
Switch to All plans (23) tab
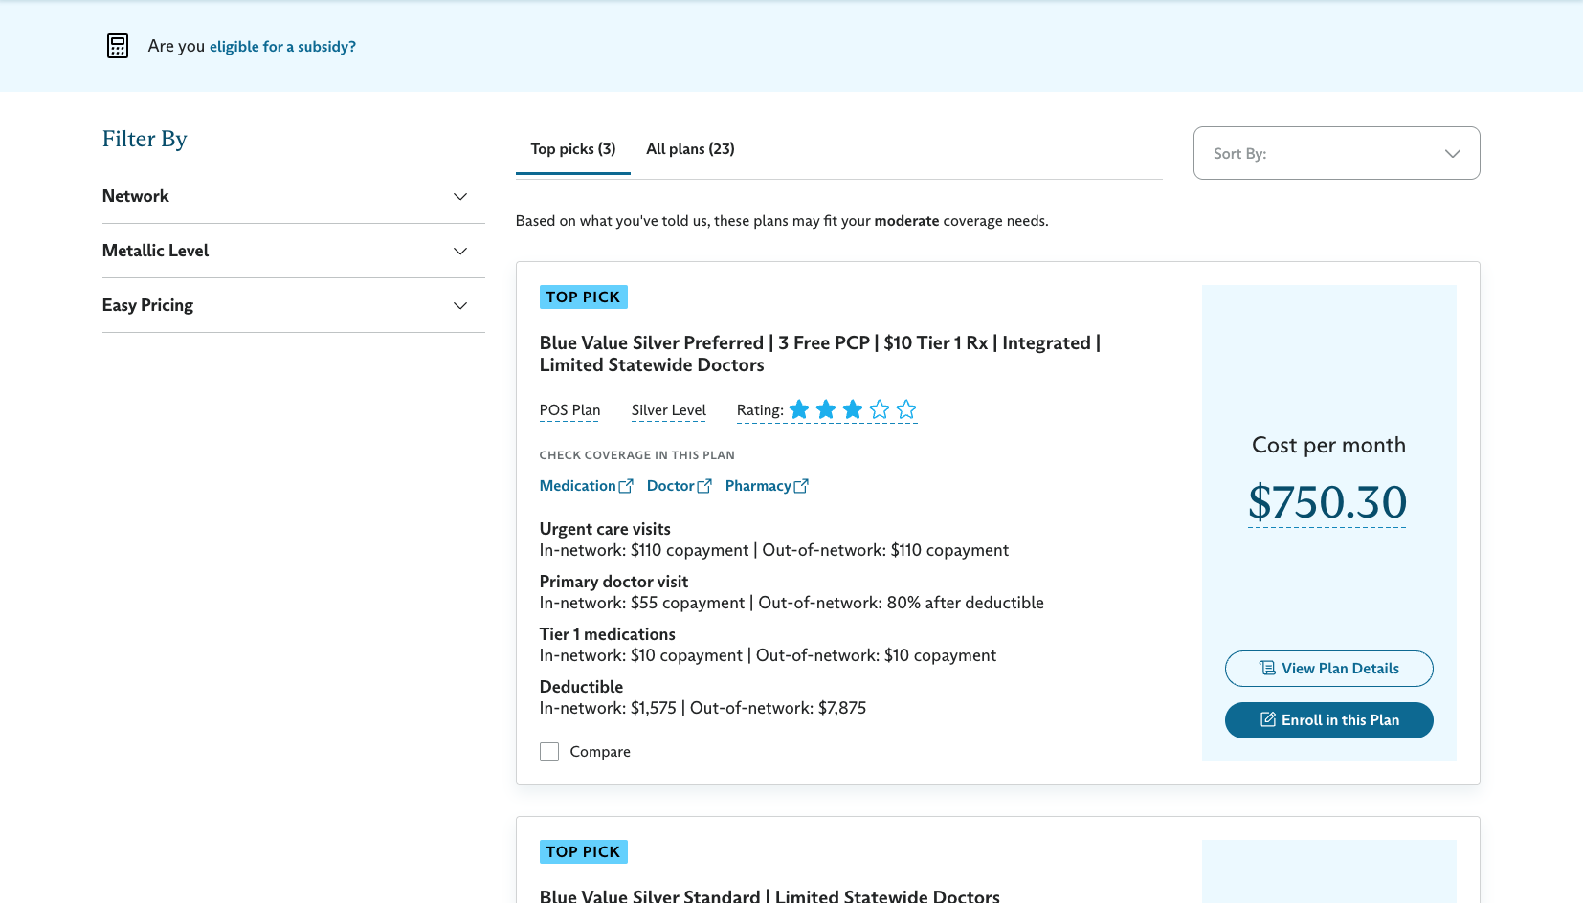tap(690, 149)
